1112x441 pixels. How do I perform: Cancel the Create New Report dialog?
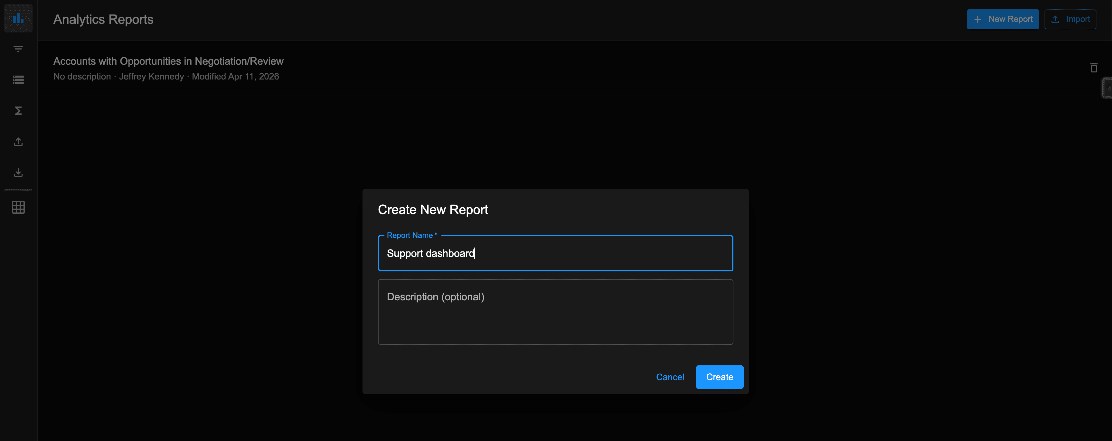[x=670, y=377]
